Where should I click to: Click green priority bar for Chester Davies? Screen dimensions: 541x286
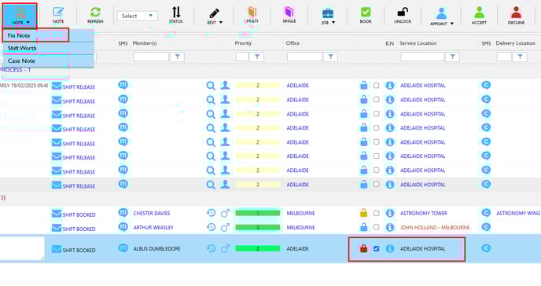[258, 213]
